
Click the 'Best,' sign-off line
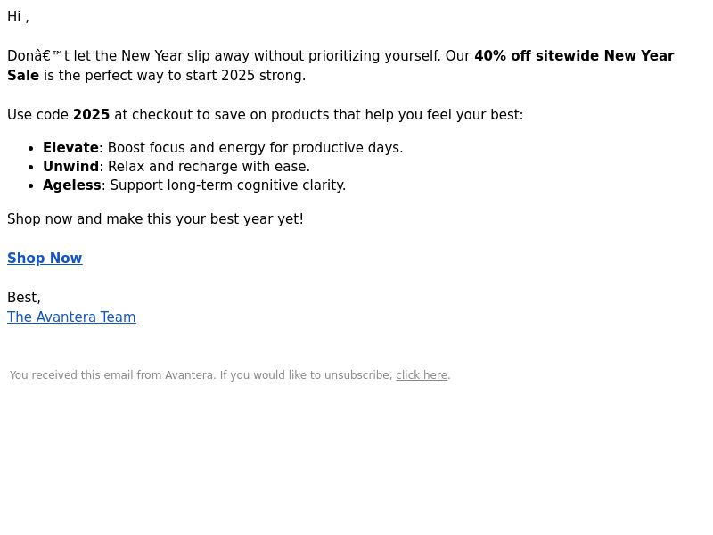tap(24, 297)
